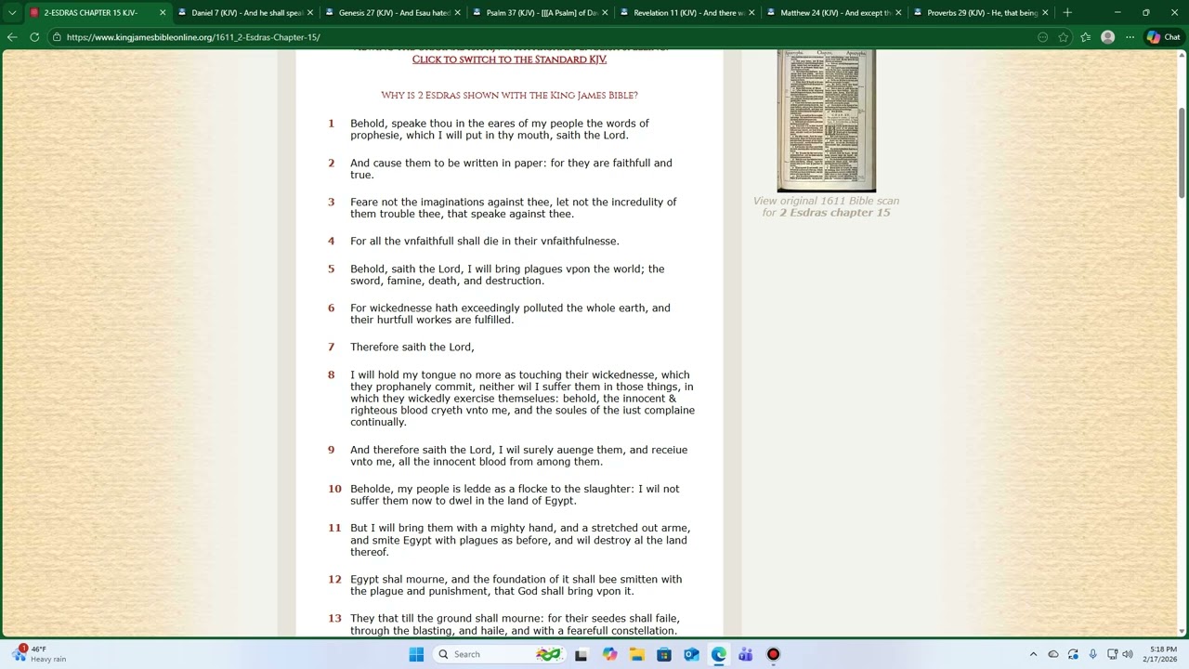This screenshot has height=669, width=1189.
Task: Select verse number 1
Action: pyautogui.click(x=331, y=123)
